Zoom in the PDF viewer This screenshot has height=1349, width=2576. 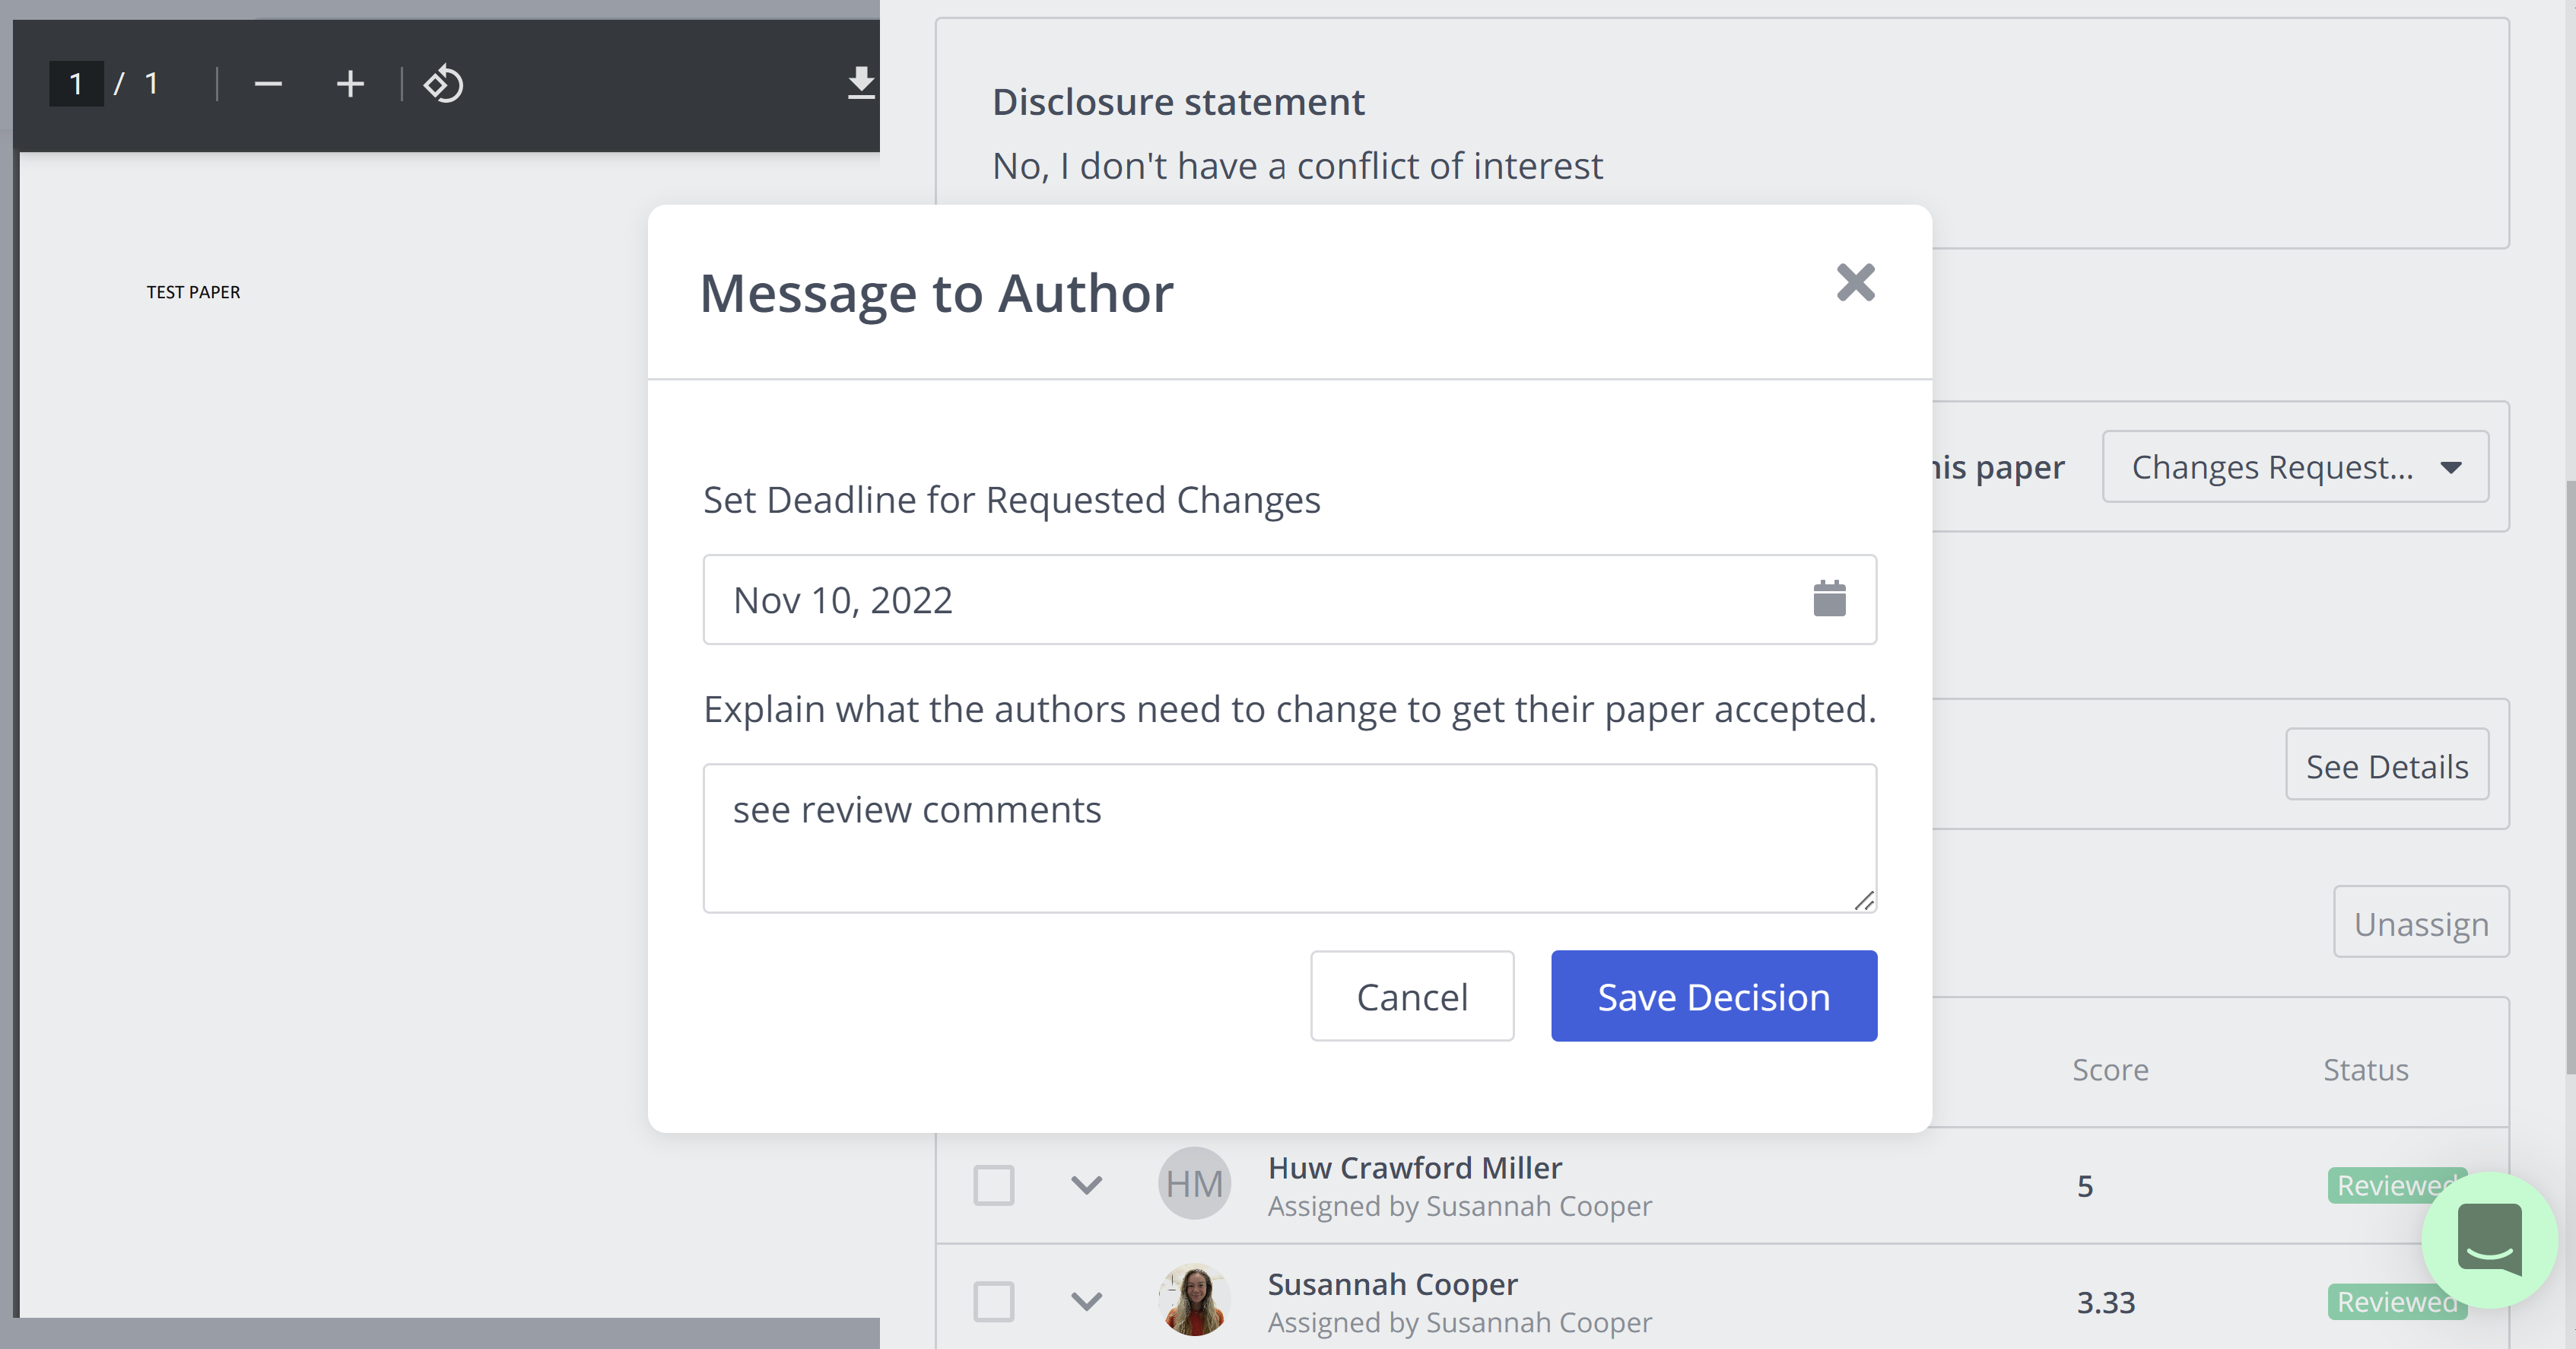[350, 84]
